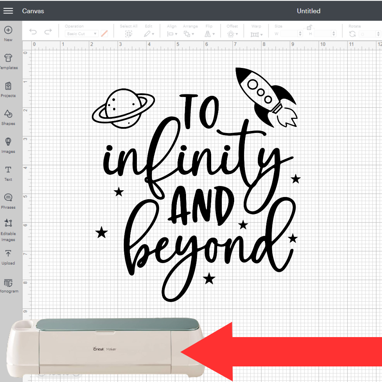Create a New project
The width and height of the screenshot is (382, 382).
[x=8, y=34]
